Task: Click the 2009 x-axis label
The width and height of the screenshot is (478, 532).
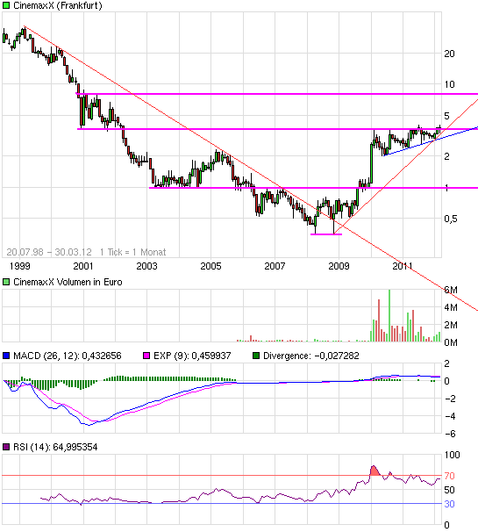Action: tap(339, 266)
